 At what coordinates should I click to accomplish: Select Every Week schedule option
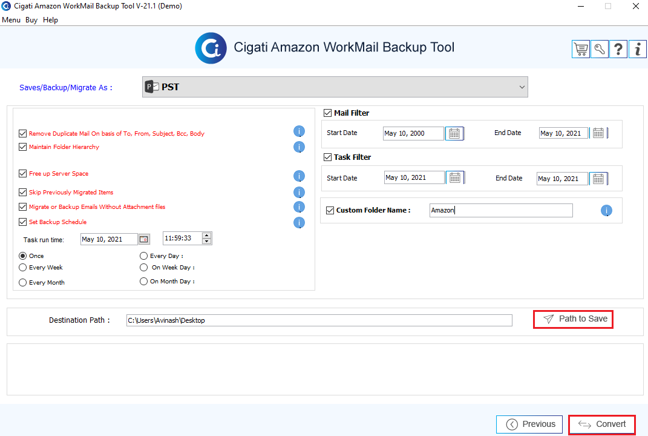point(23,267)
